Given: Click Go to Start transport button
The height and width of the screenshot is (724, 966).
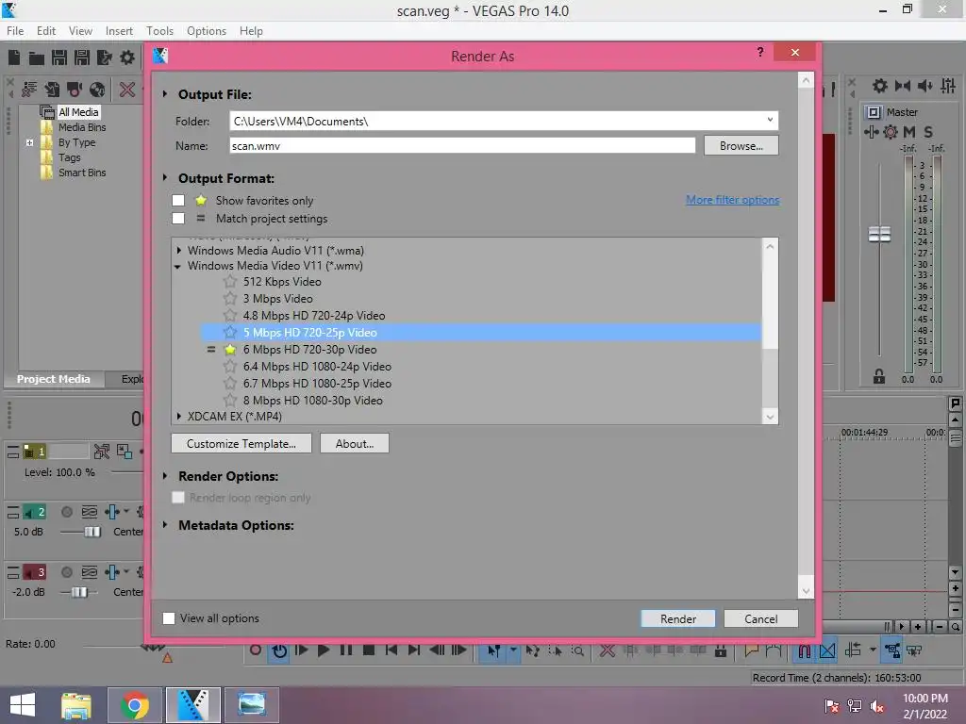Looking at the screenshot, I should 391,650.
